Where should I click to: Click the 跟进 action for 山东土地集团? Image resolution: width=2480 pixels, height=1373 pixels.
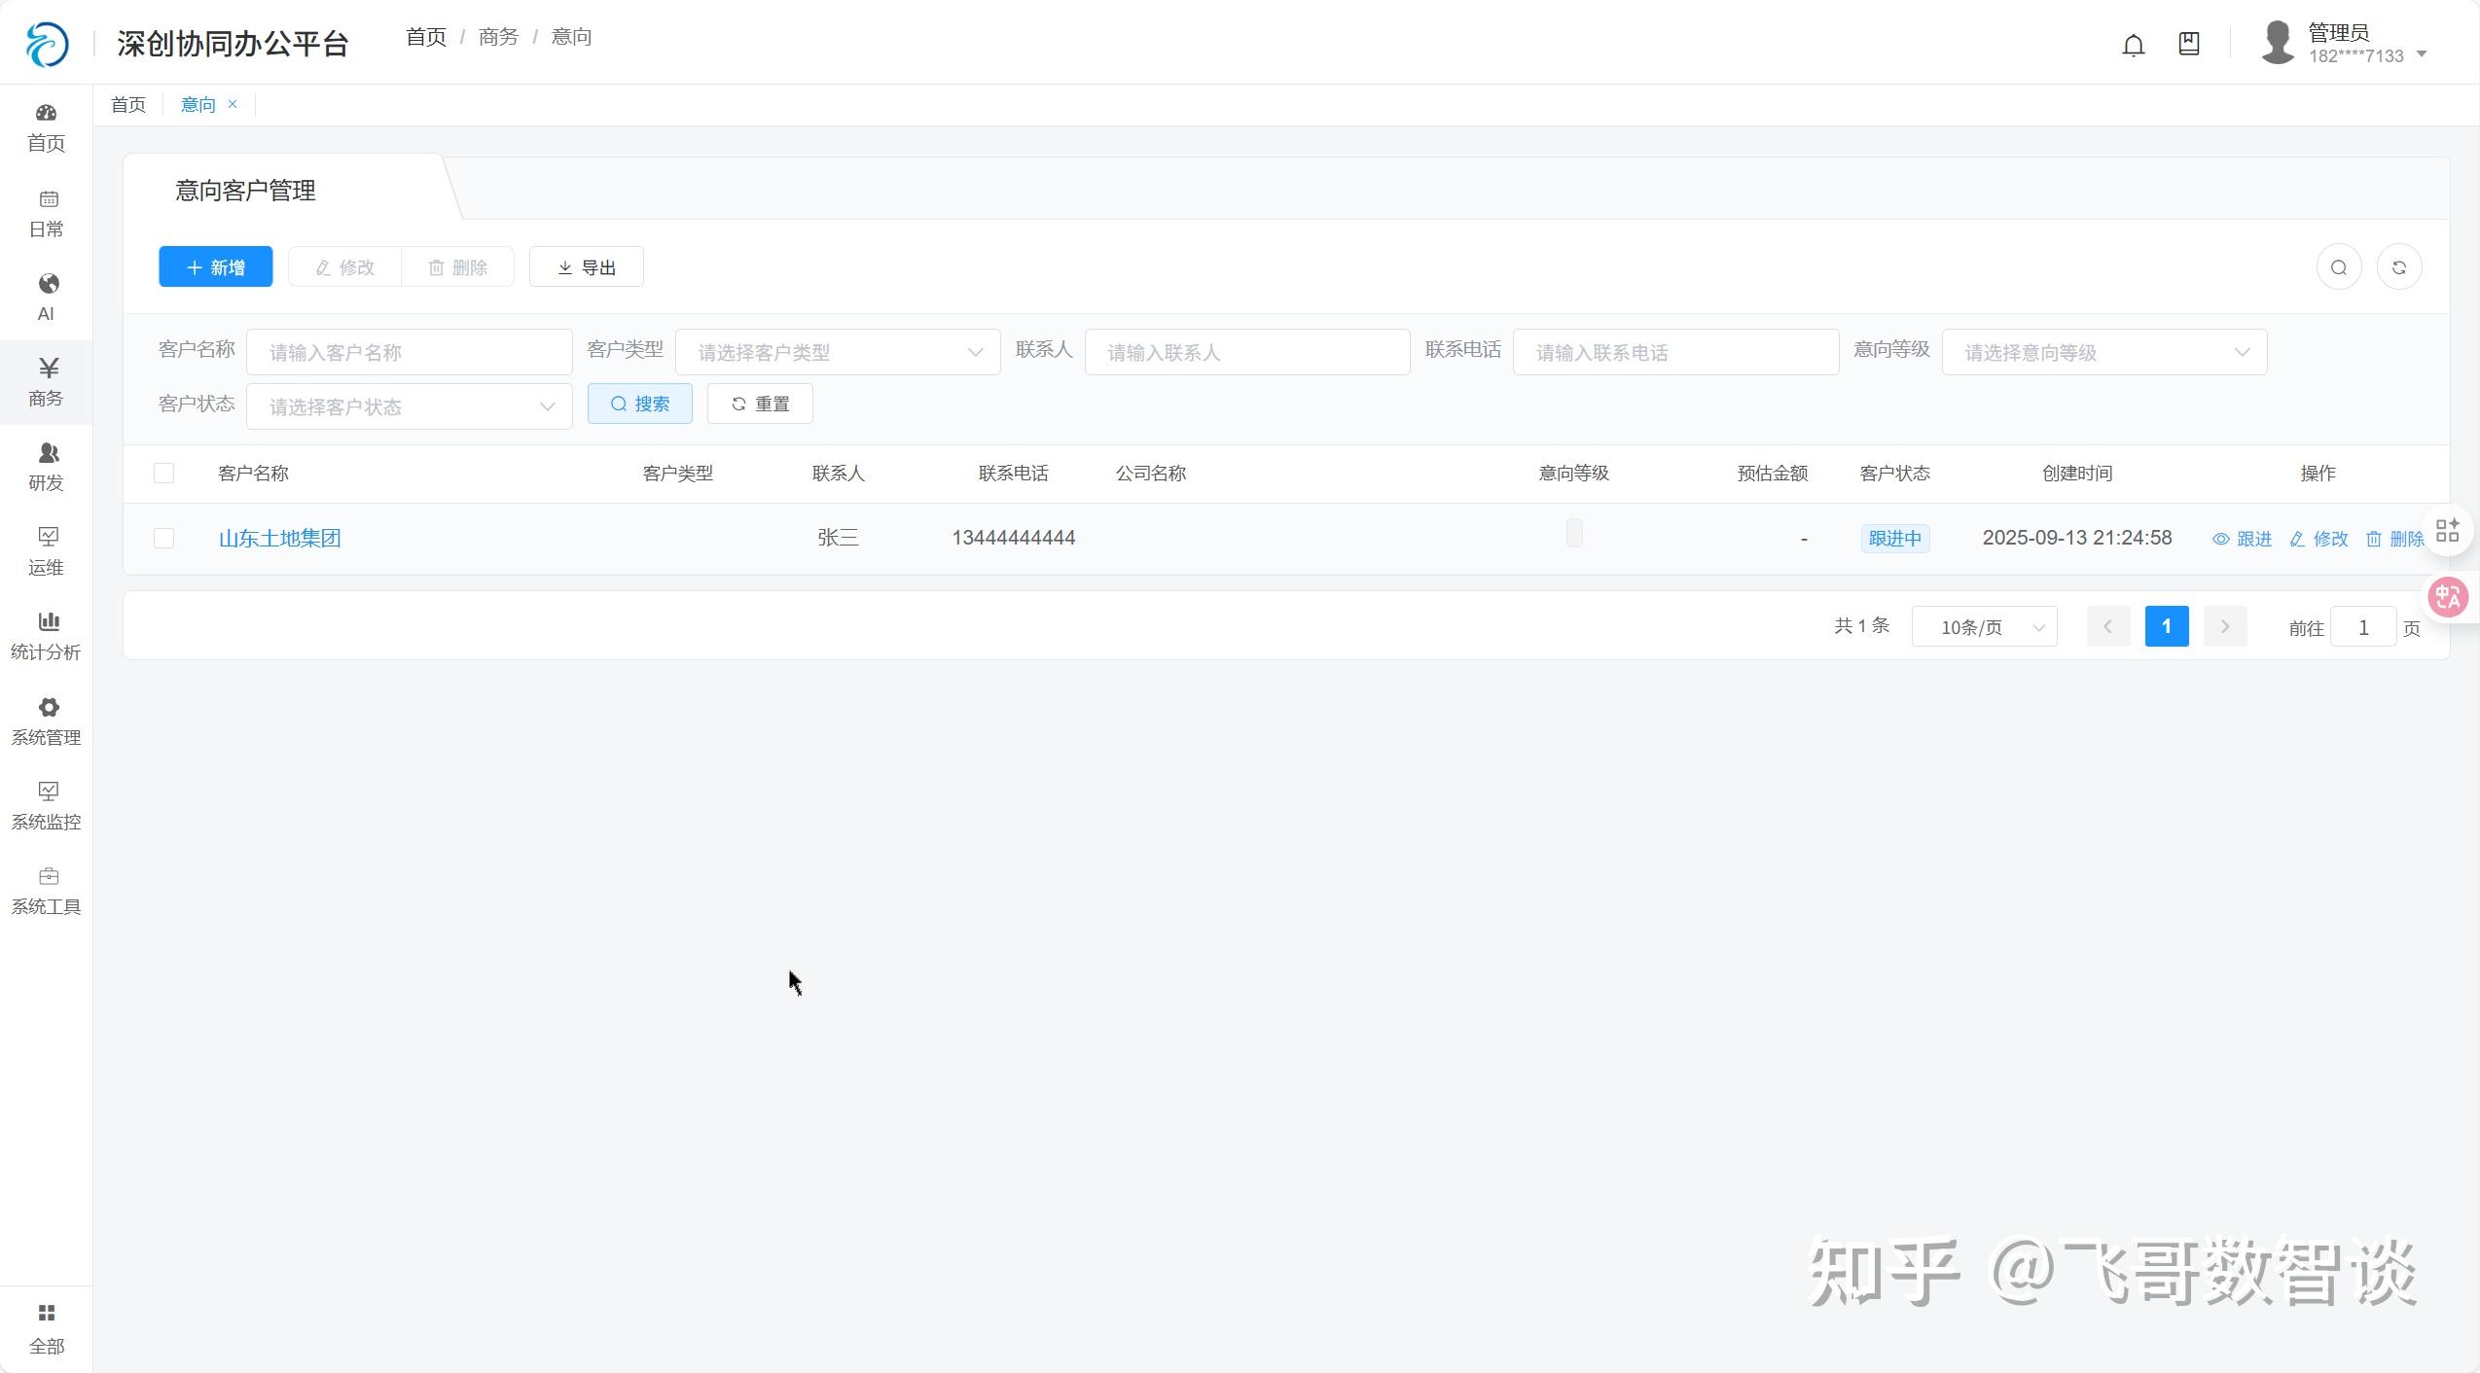pyautogui.click(x=2242, y=539)
